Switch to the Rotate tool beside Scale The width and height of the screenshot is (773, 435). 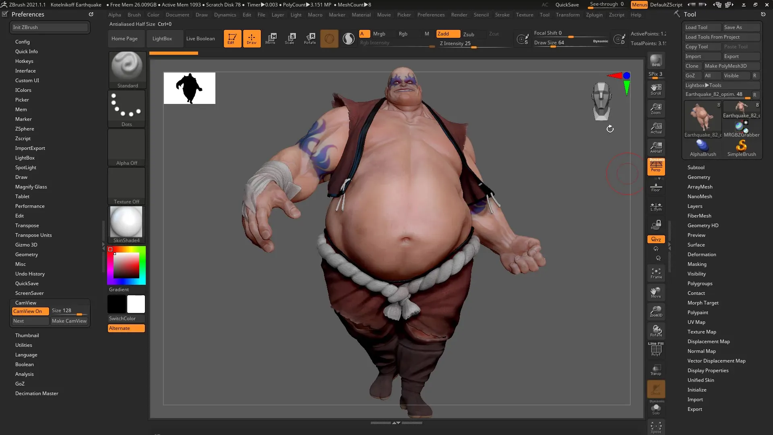coord(310,39)
